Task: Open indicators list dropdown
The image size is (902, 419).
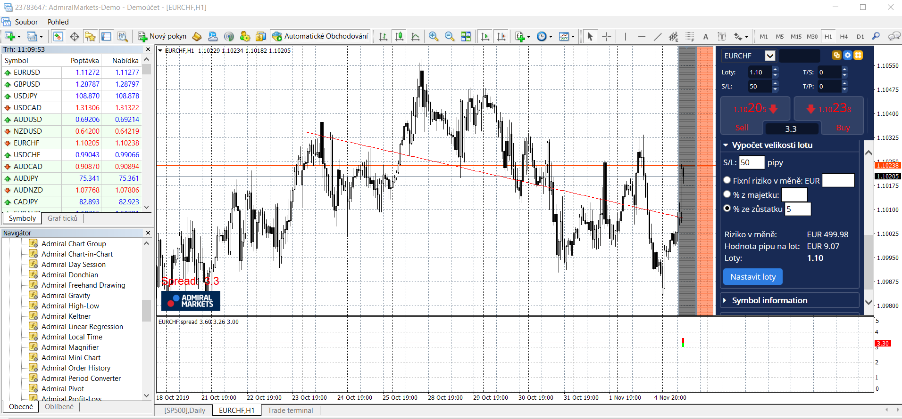Action: [528, 37]
